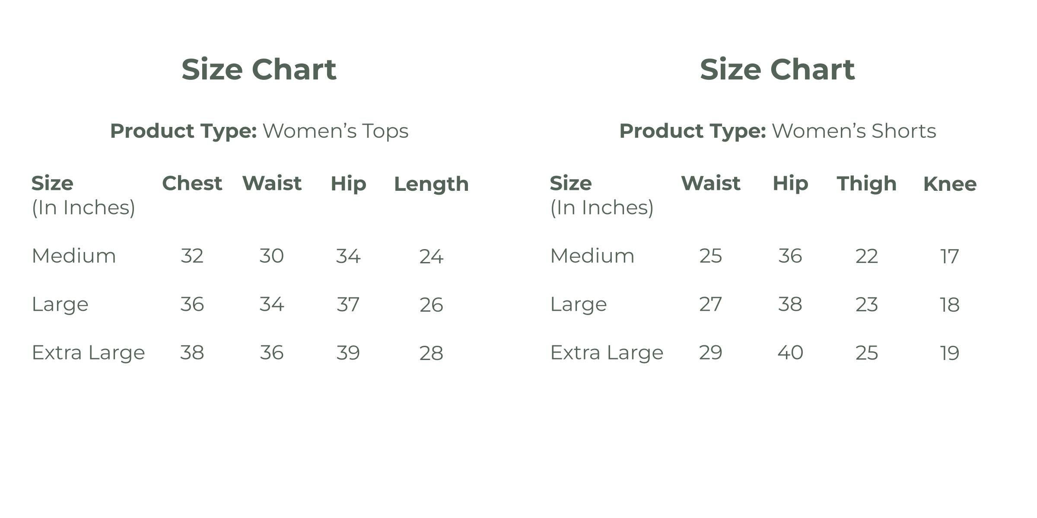Click the left Size Chart heading
The height and width of the screenshot is (518, 1037).
coord(259,69)
